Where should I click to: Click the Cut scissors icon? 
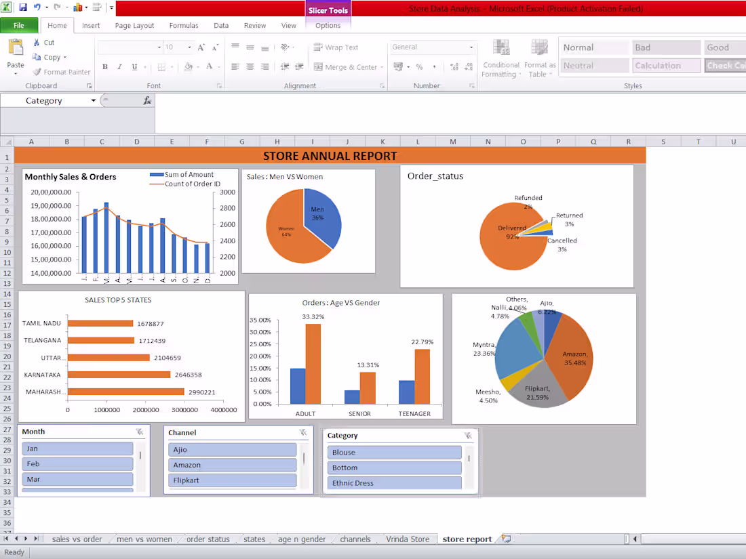click(x=37, y=42)
